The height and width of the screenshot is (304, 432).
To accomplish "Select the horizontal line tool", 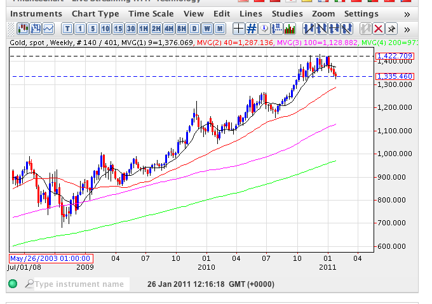I will click(x=334, y=29).
